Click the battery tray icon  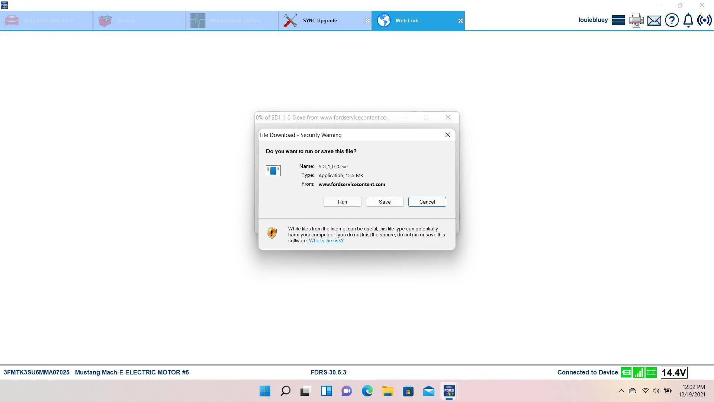click(668, 391)
